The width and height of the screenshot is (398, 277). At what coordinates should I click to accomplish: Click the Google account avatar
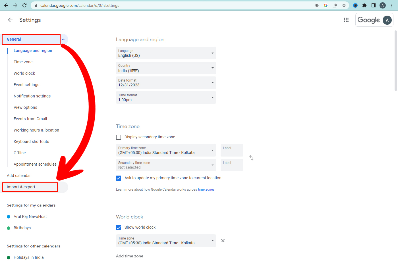(x=387, y=20)
